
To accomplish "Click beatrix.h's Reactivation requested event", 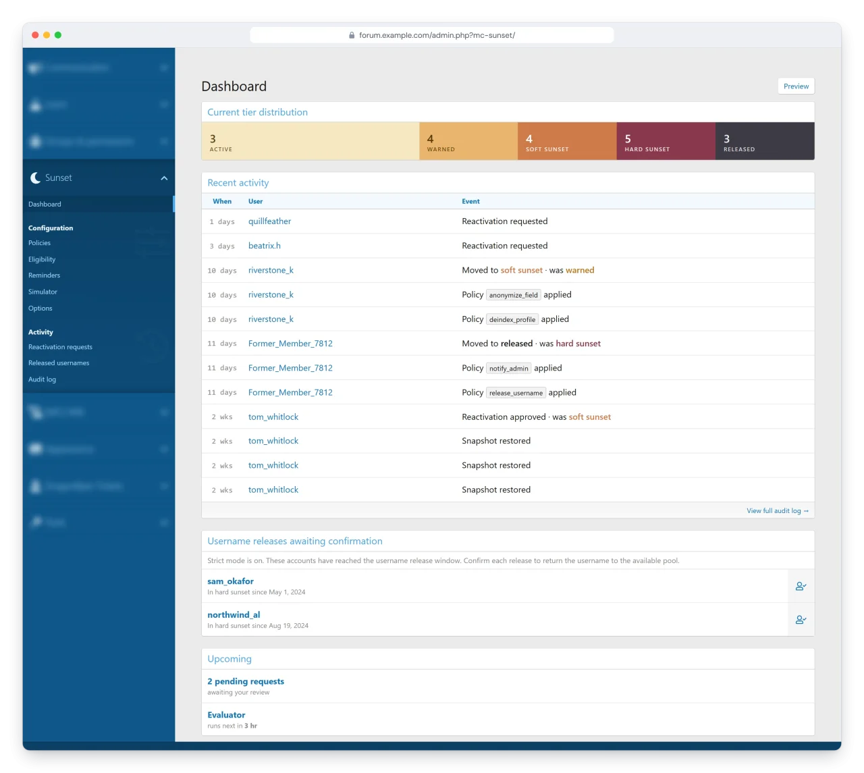I will point(505,246).
